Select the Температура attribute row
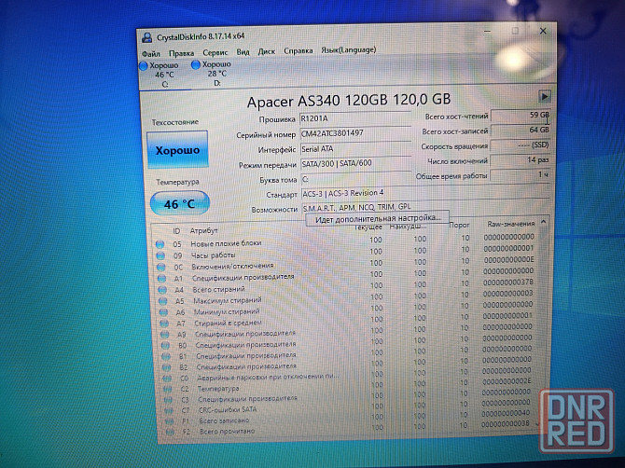This screenshot has height=468, width=625. [x=348, y=386]
